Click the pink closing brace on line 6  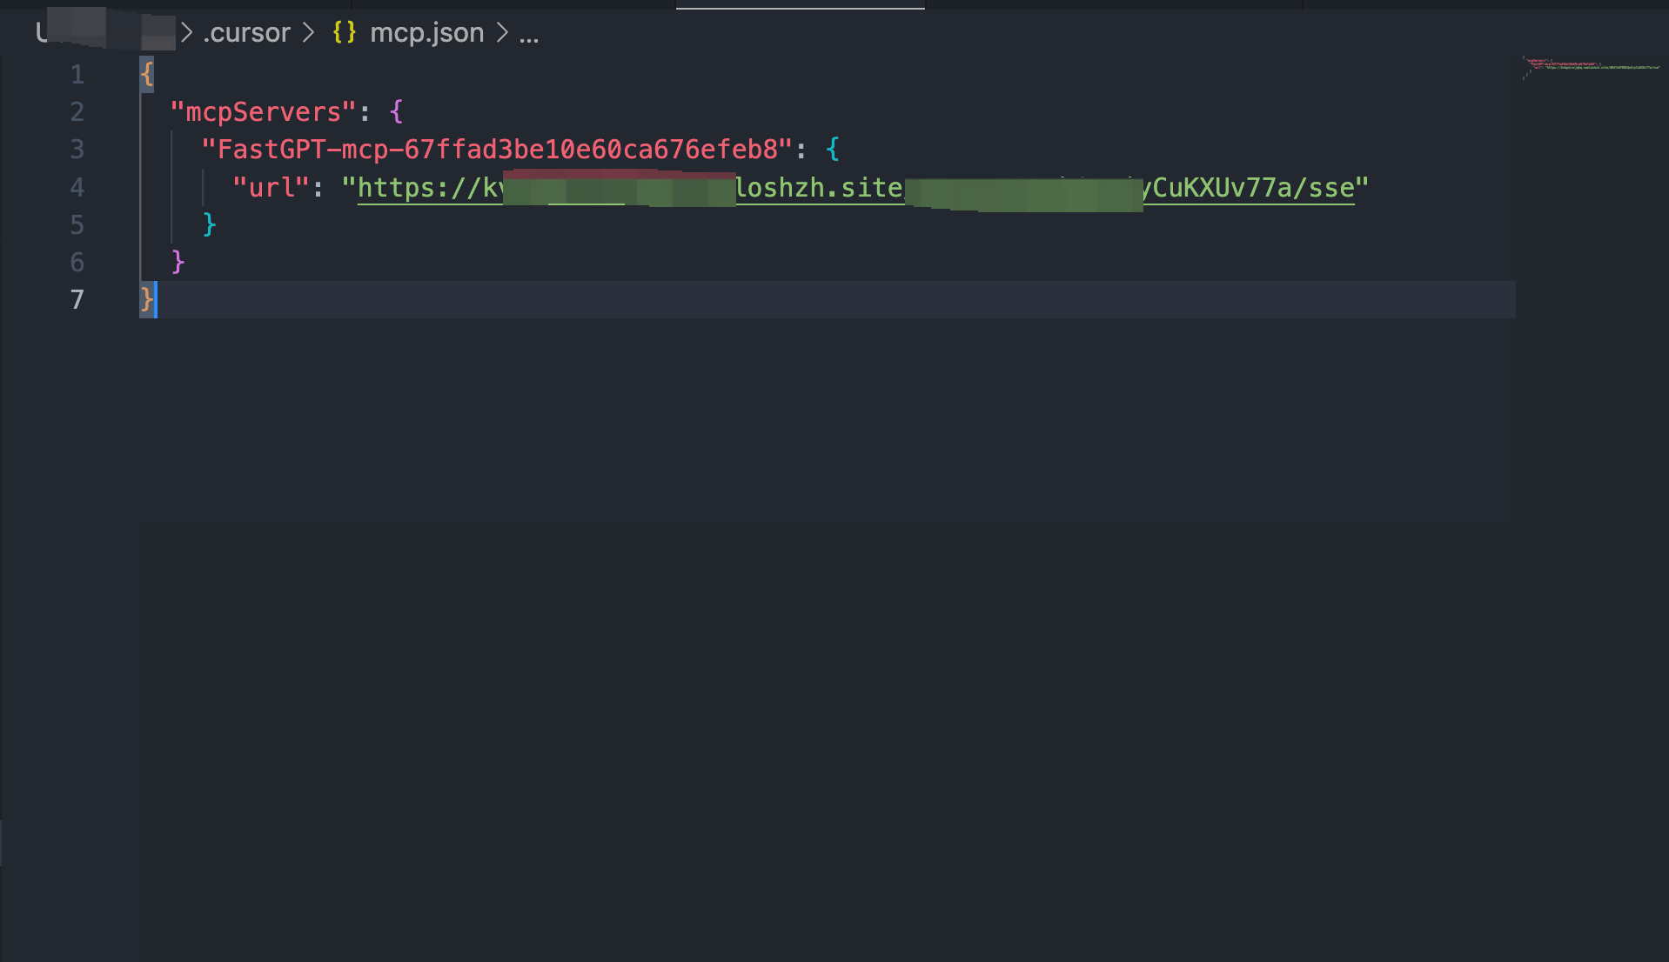click(x=178, y=262)
